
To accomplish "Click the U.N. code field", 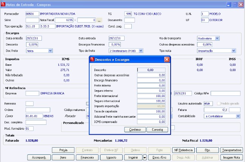I will pyautogui.click(x=205, y=14).
